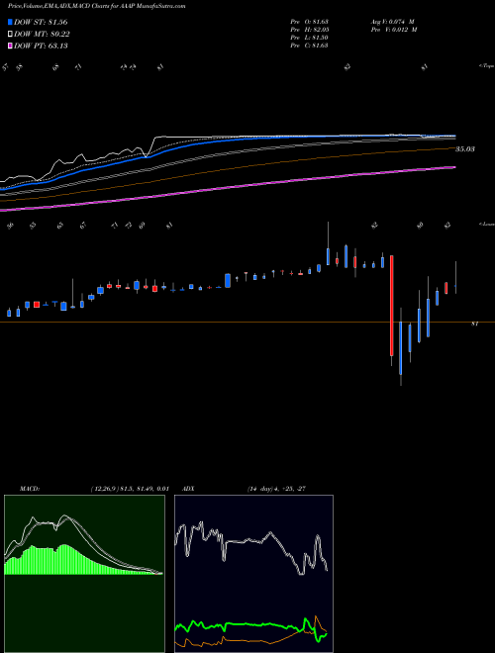Select the 'DOW PT: 63.13' legend text

[41, 46]
